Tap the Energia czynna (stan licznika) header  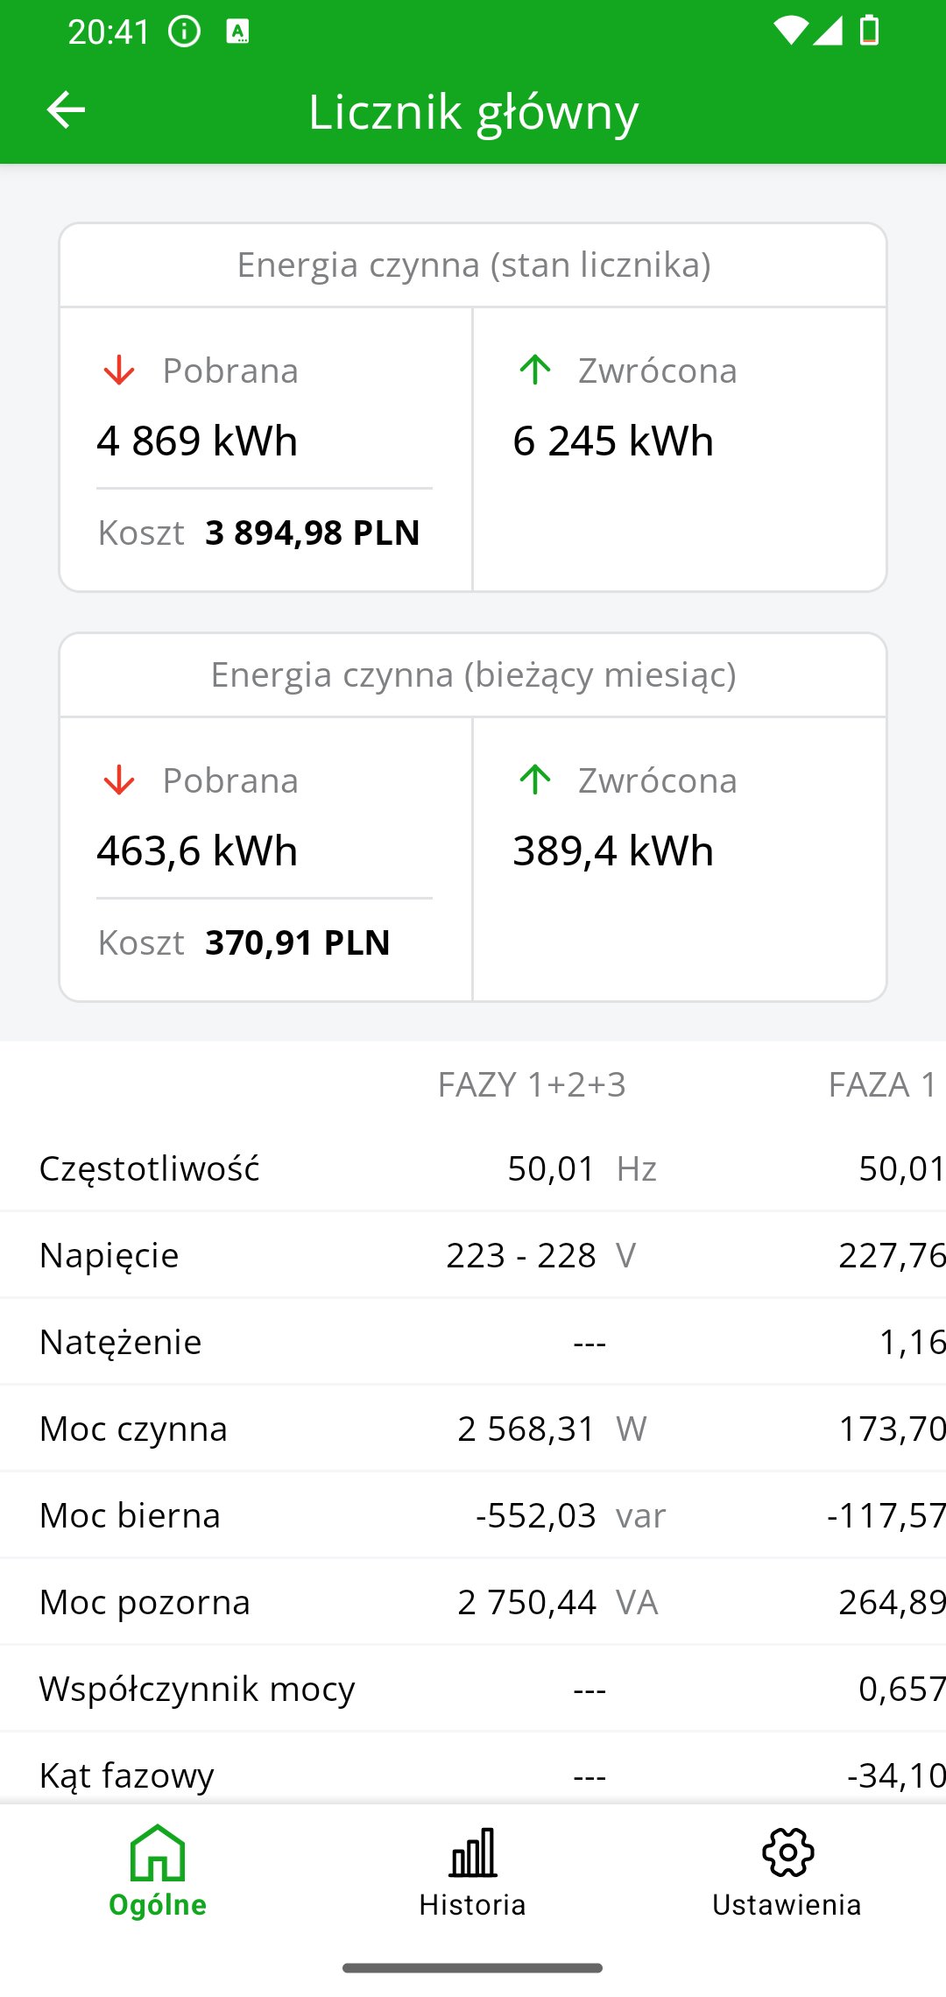click(473, 265)
